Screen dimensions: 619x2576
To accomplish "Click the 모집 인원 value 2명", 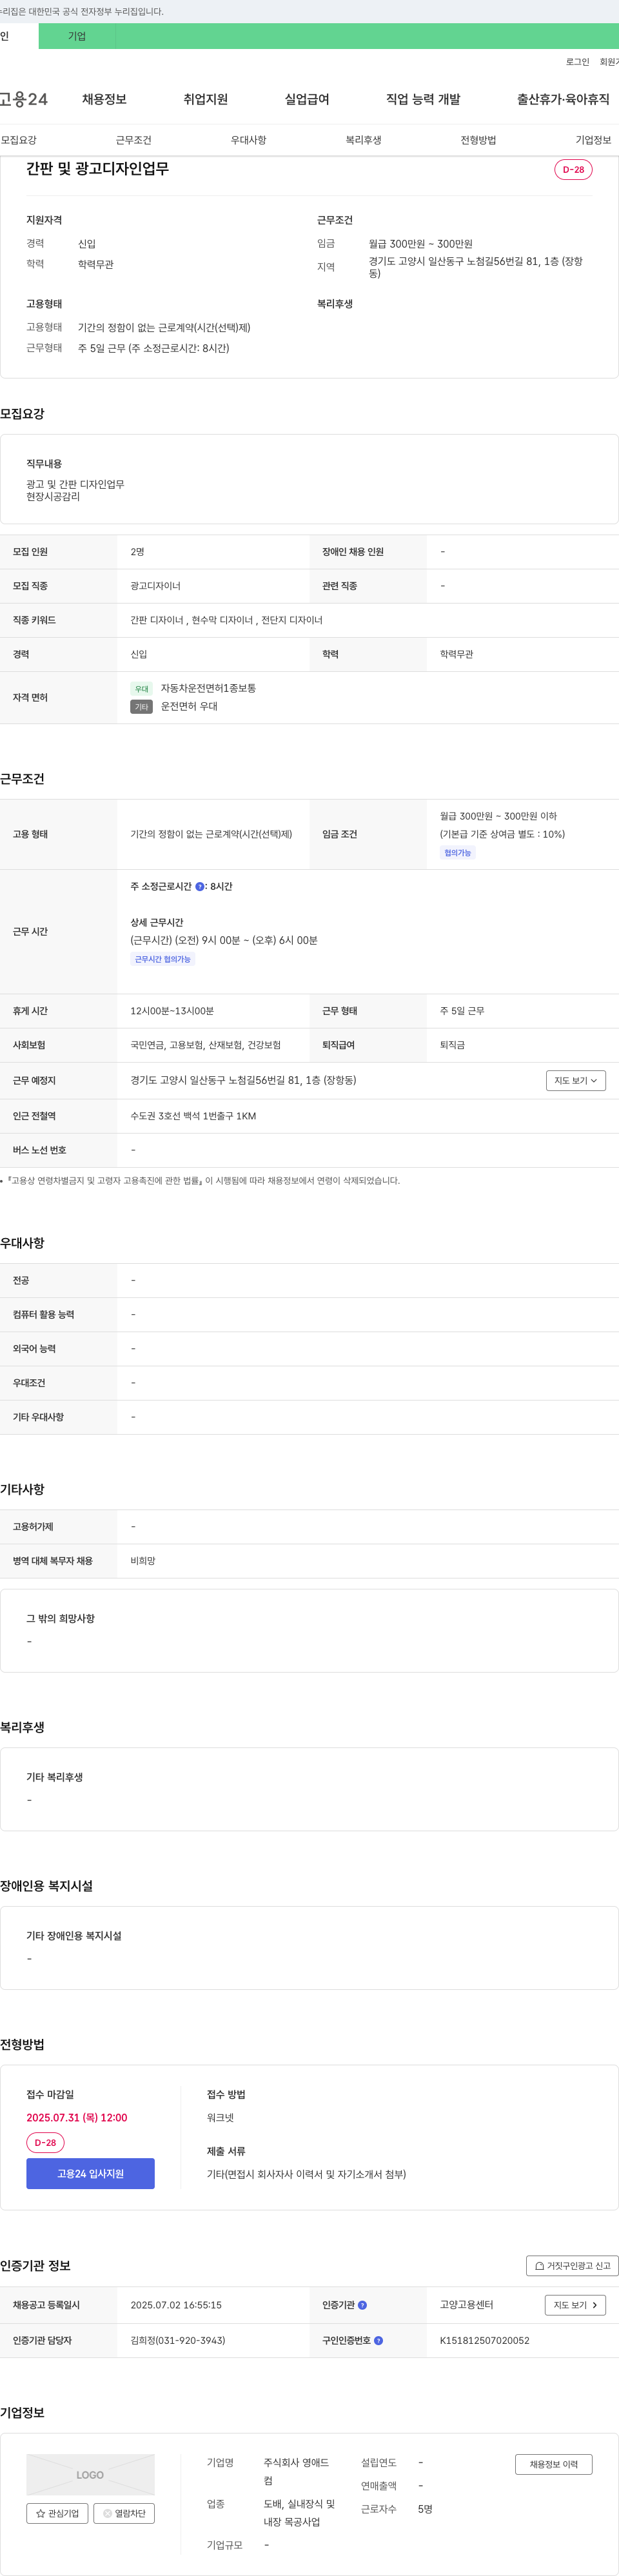I will 137,552.
